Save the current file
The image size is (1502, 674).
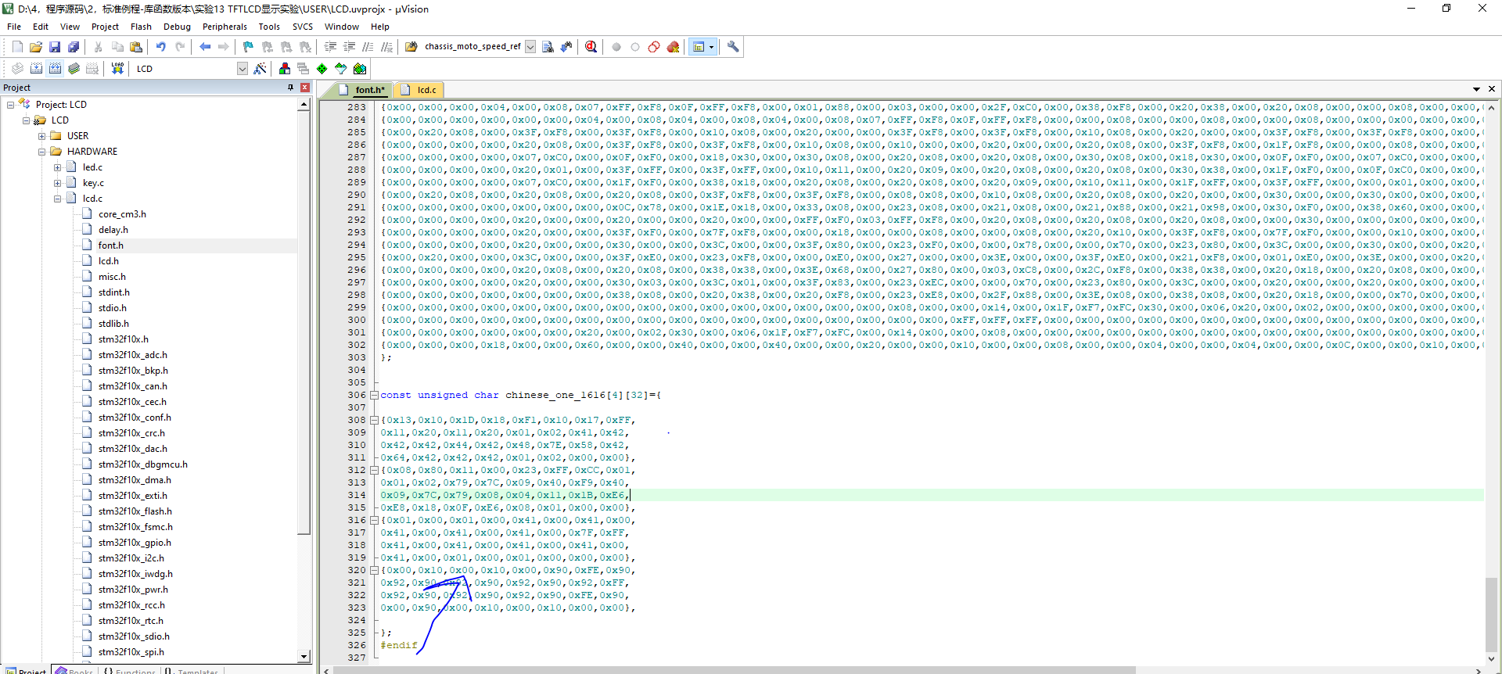click(55, 47)
